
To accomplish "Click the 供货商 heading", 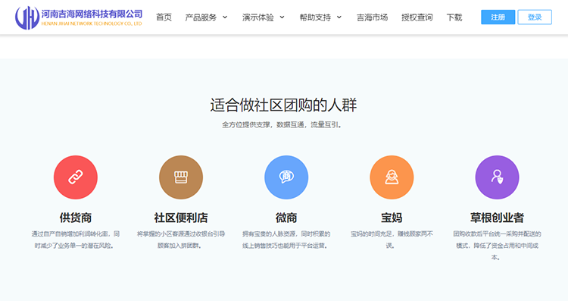I will [x=75, y=218].
